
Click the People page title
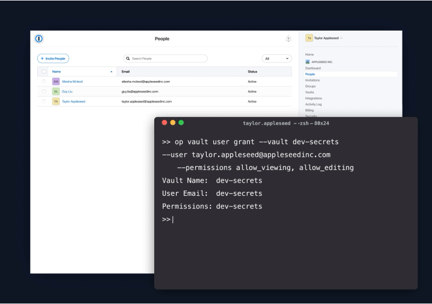162,39
